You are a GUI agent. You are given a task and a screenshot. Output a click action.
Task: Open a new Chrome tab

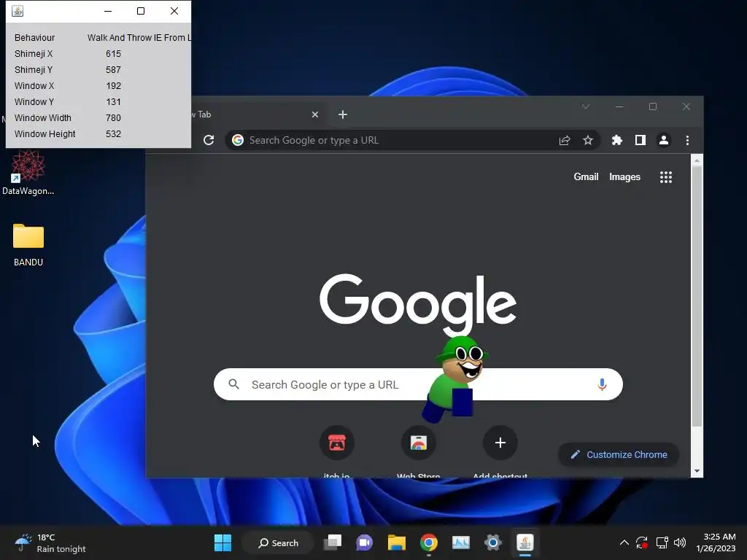(343, 114)
